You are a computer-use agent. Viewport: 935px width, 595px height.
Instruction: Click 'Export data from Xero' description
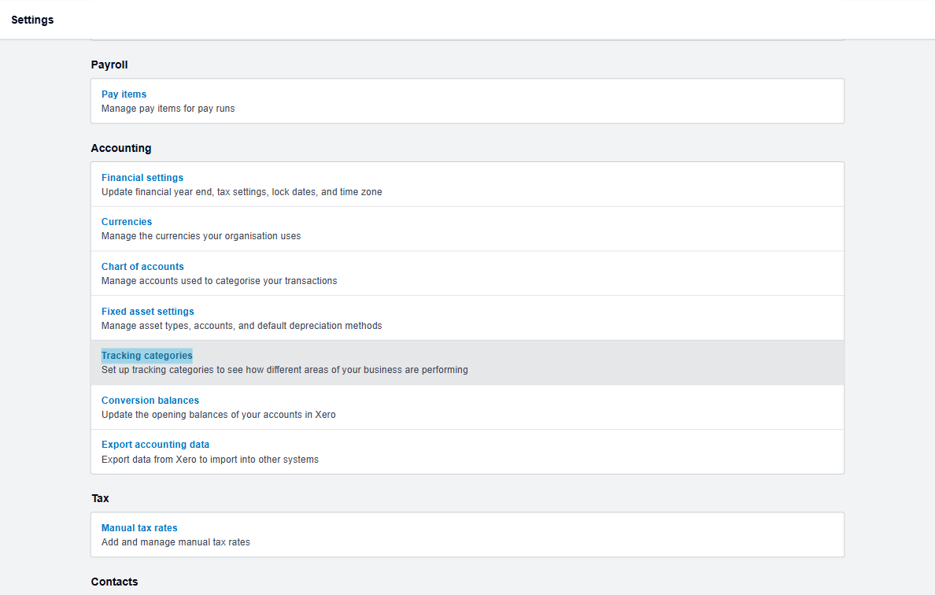click(x=210, y=460)
